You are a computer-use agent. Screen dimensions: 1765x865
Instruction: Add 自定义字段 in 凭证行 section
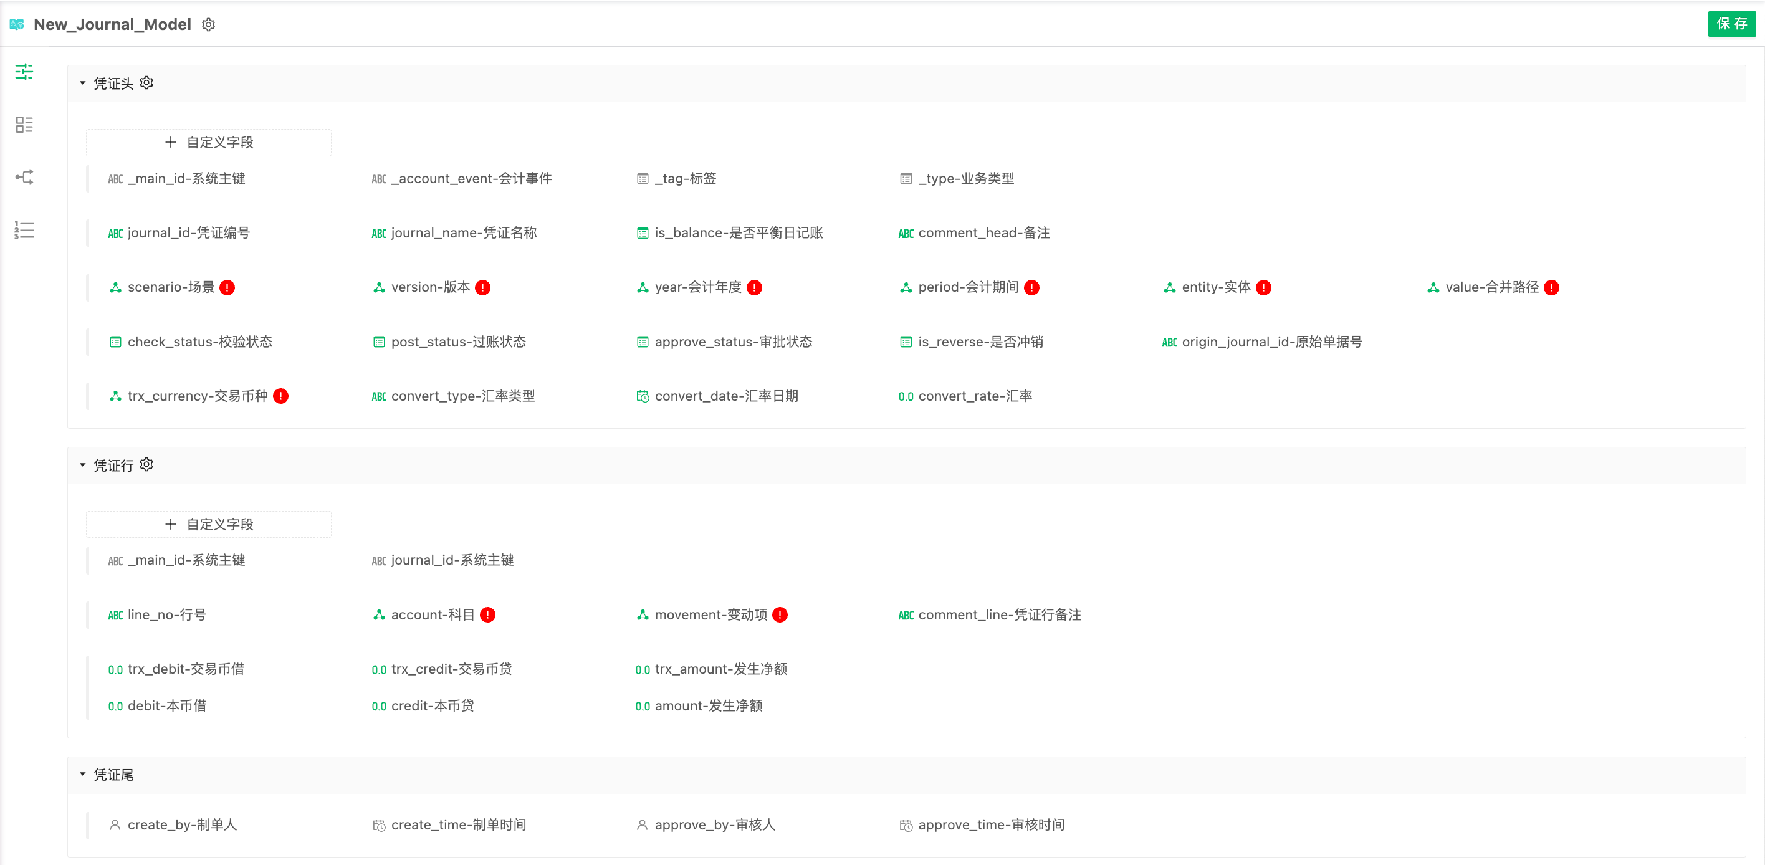(x=209, y=524)
